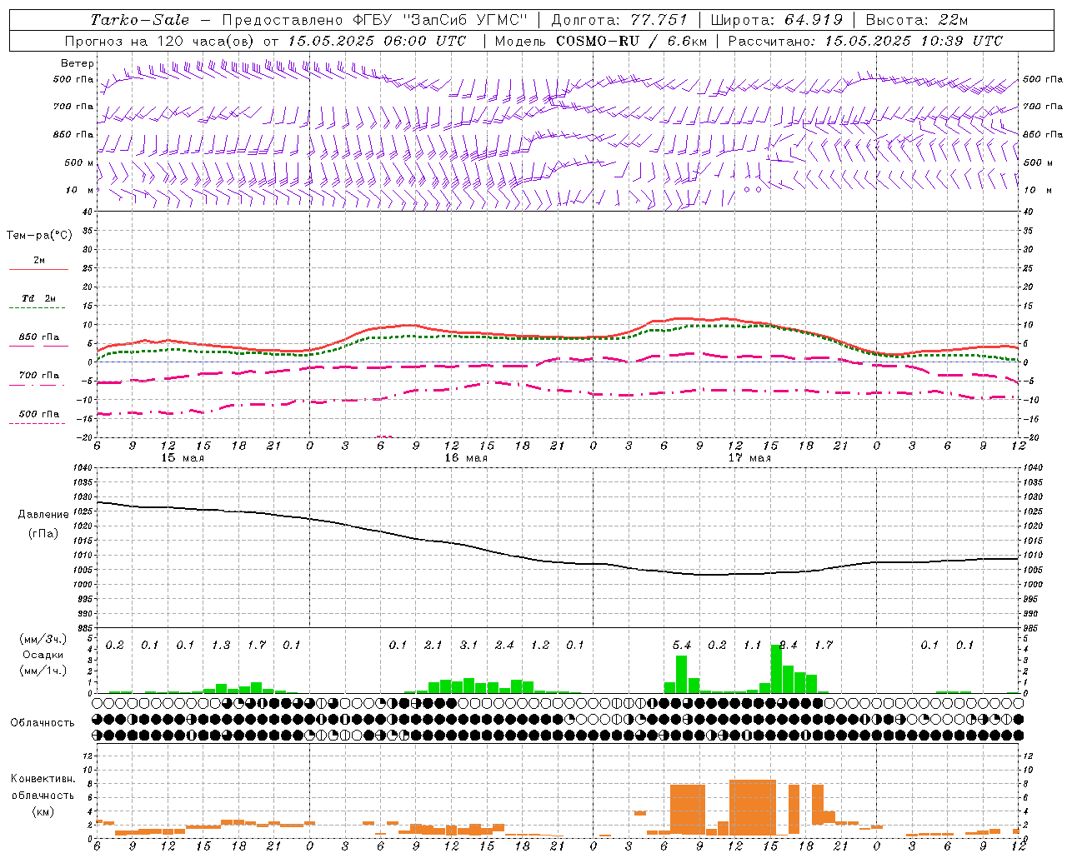Click the '5.4' precipitation amount value
The height and width of the screenshot is (853, 1067).
[681, 645]
